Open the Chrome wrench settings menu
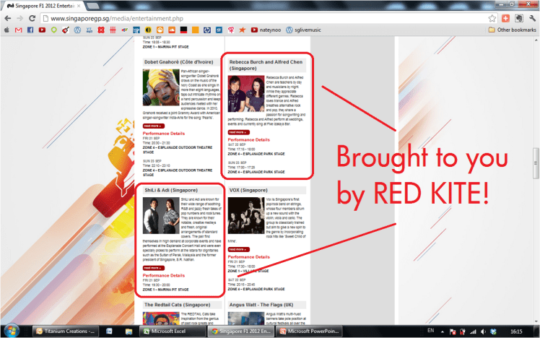Viewport: 540px width, 338px height. tap(531, 17)
